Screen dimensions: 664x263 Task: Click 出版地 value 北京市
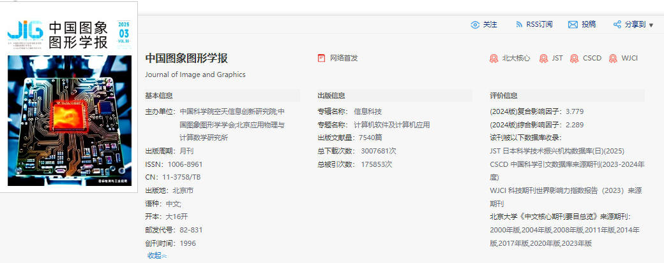coord(183,190)
